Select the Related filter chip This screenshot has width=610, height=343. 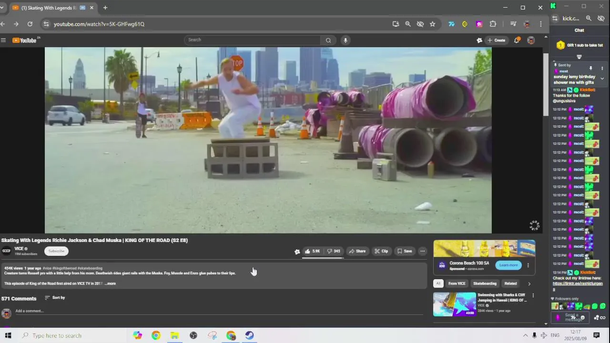click(x=510, y=283)
